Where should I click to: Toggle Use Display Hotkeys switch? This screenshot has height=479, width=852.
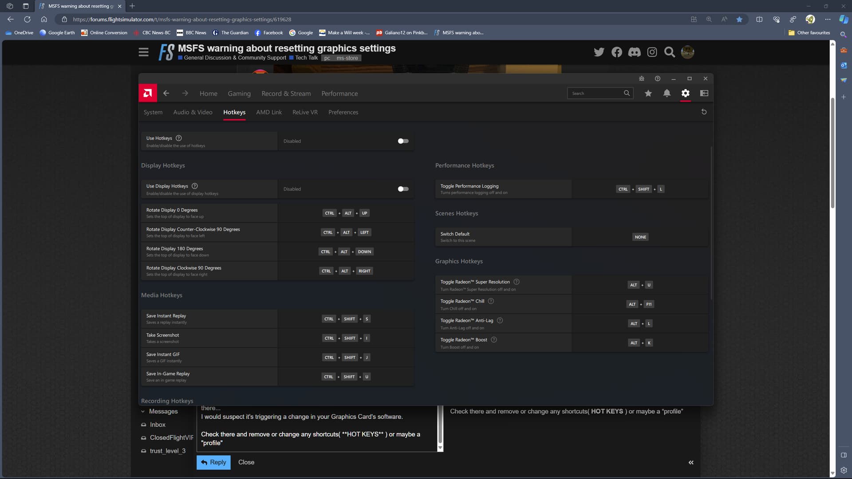click(403, 189)
